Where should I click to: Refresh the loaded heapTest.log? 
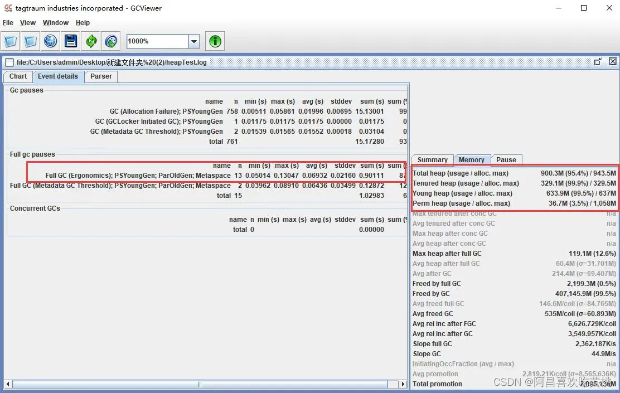pyautogui.click(x=90, y=41)
